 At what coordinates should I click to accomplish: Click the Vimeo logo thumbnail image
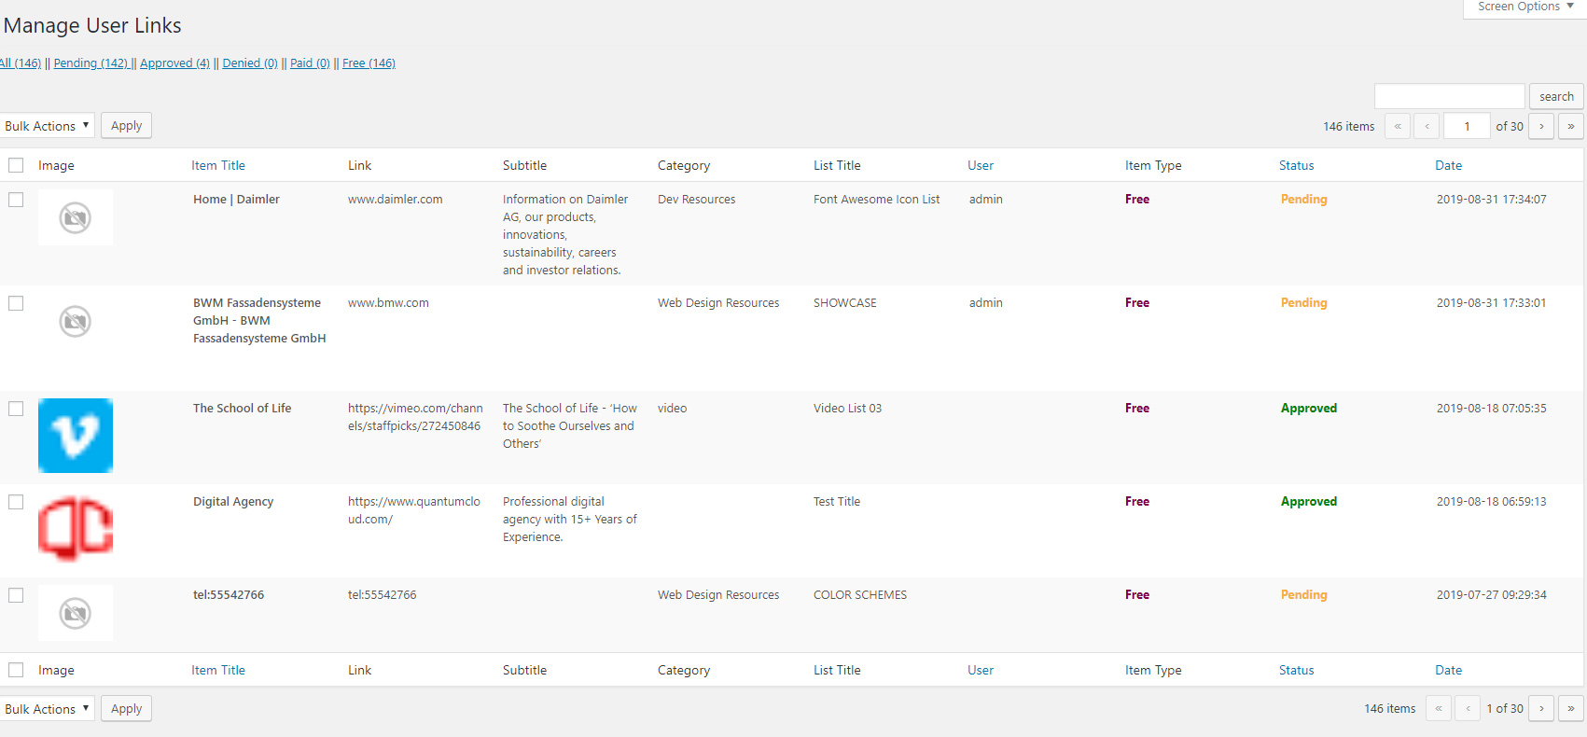[x=76, y=436]
